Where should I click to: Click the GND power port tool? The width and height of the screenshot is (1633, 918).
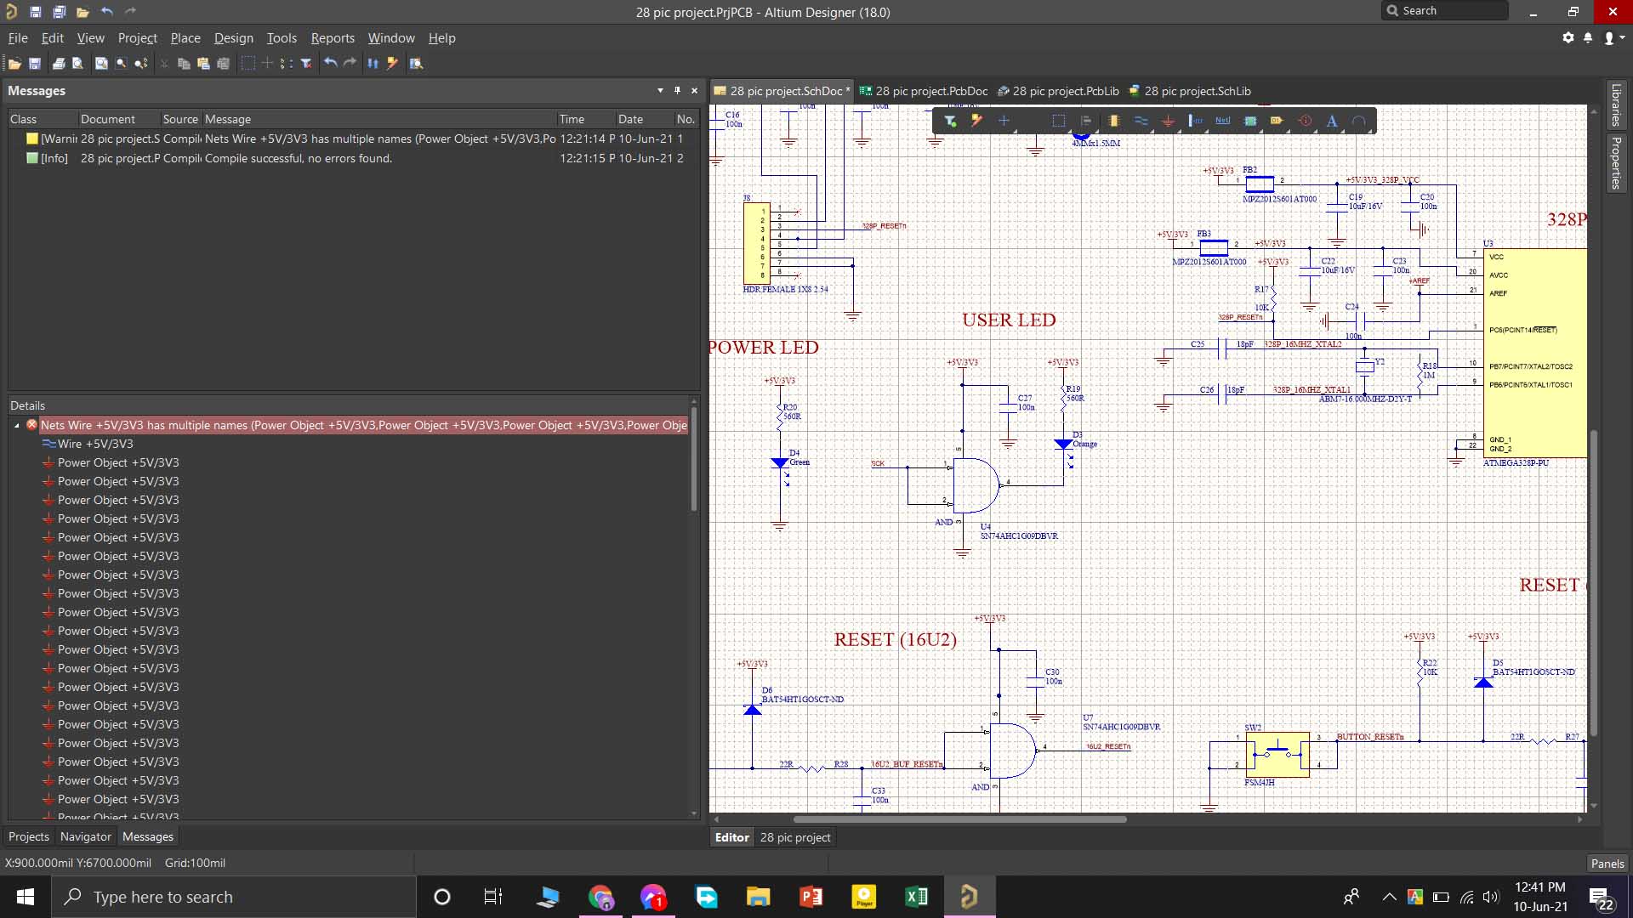[x=1168, y=121]
